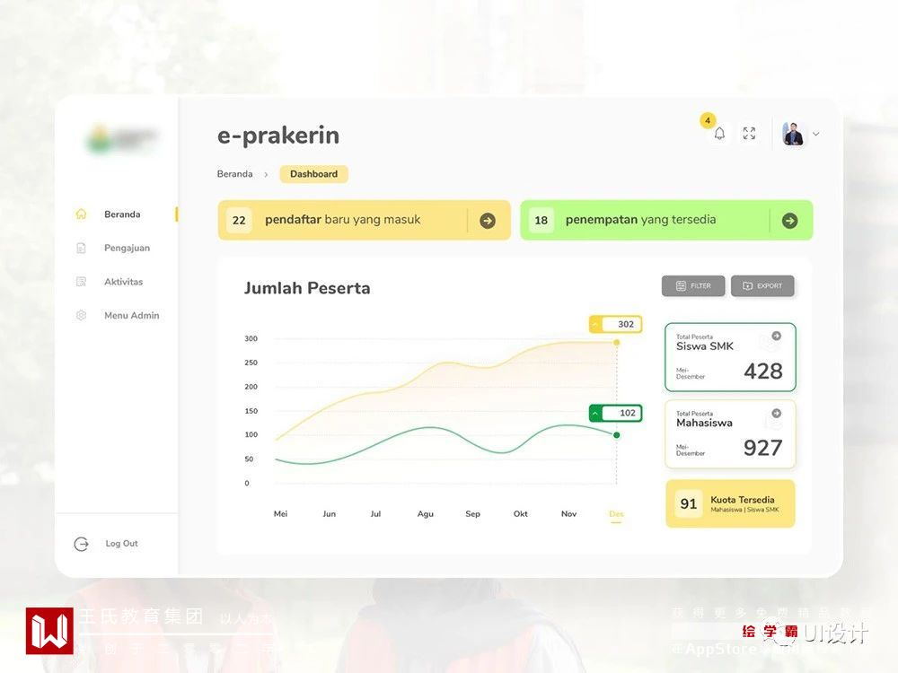Image resolution: width=898 pixels, height=673 pixels.
Task: Click the Beranda home icon in sidebar
Action: pos(82,214)
